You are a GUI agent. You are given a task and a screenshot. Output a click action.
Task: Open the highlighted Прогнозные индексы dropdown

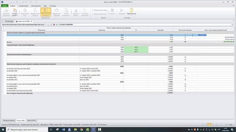click(x=46, y=12)
